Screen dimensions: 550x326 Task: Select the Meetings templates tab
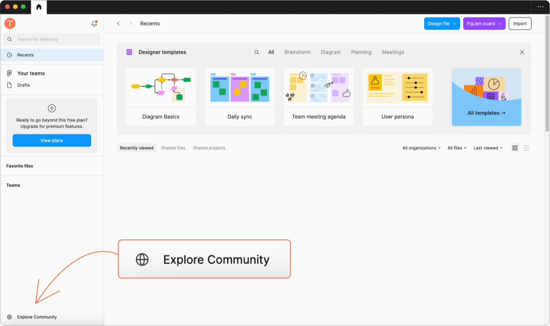pos(393,52)
